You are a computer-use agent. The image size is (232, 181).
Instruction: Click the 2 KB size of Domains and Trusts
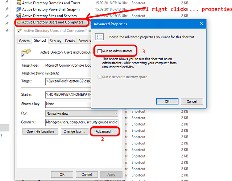click(x=185, y=3)
